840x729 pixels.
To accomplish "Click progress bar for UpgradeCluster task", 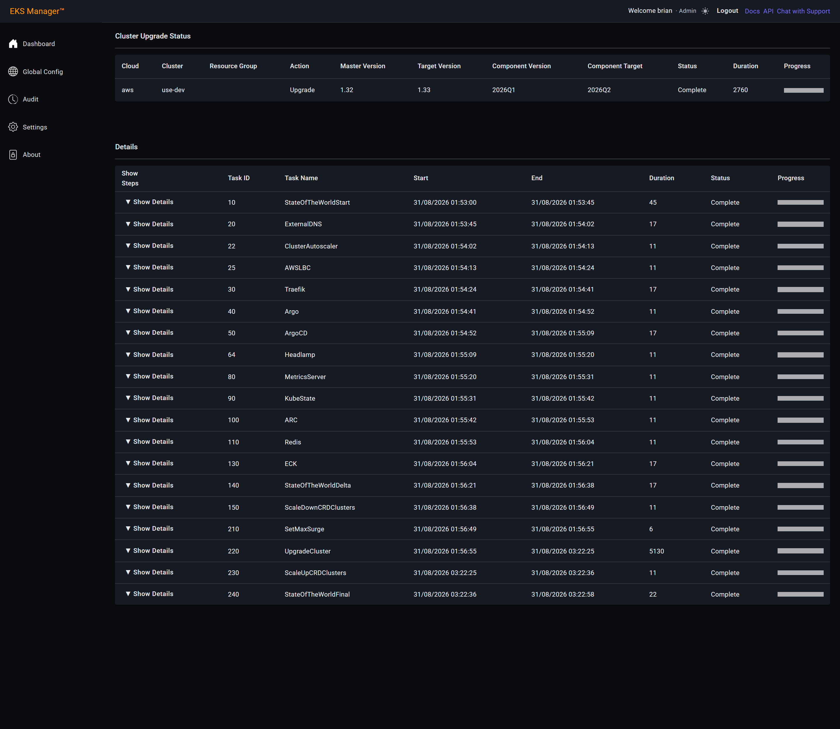I will [800, 551].
